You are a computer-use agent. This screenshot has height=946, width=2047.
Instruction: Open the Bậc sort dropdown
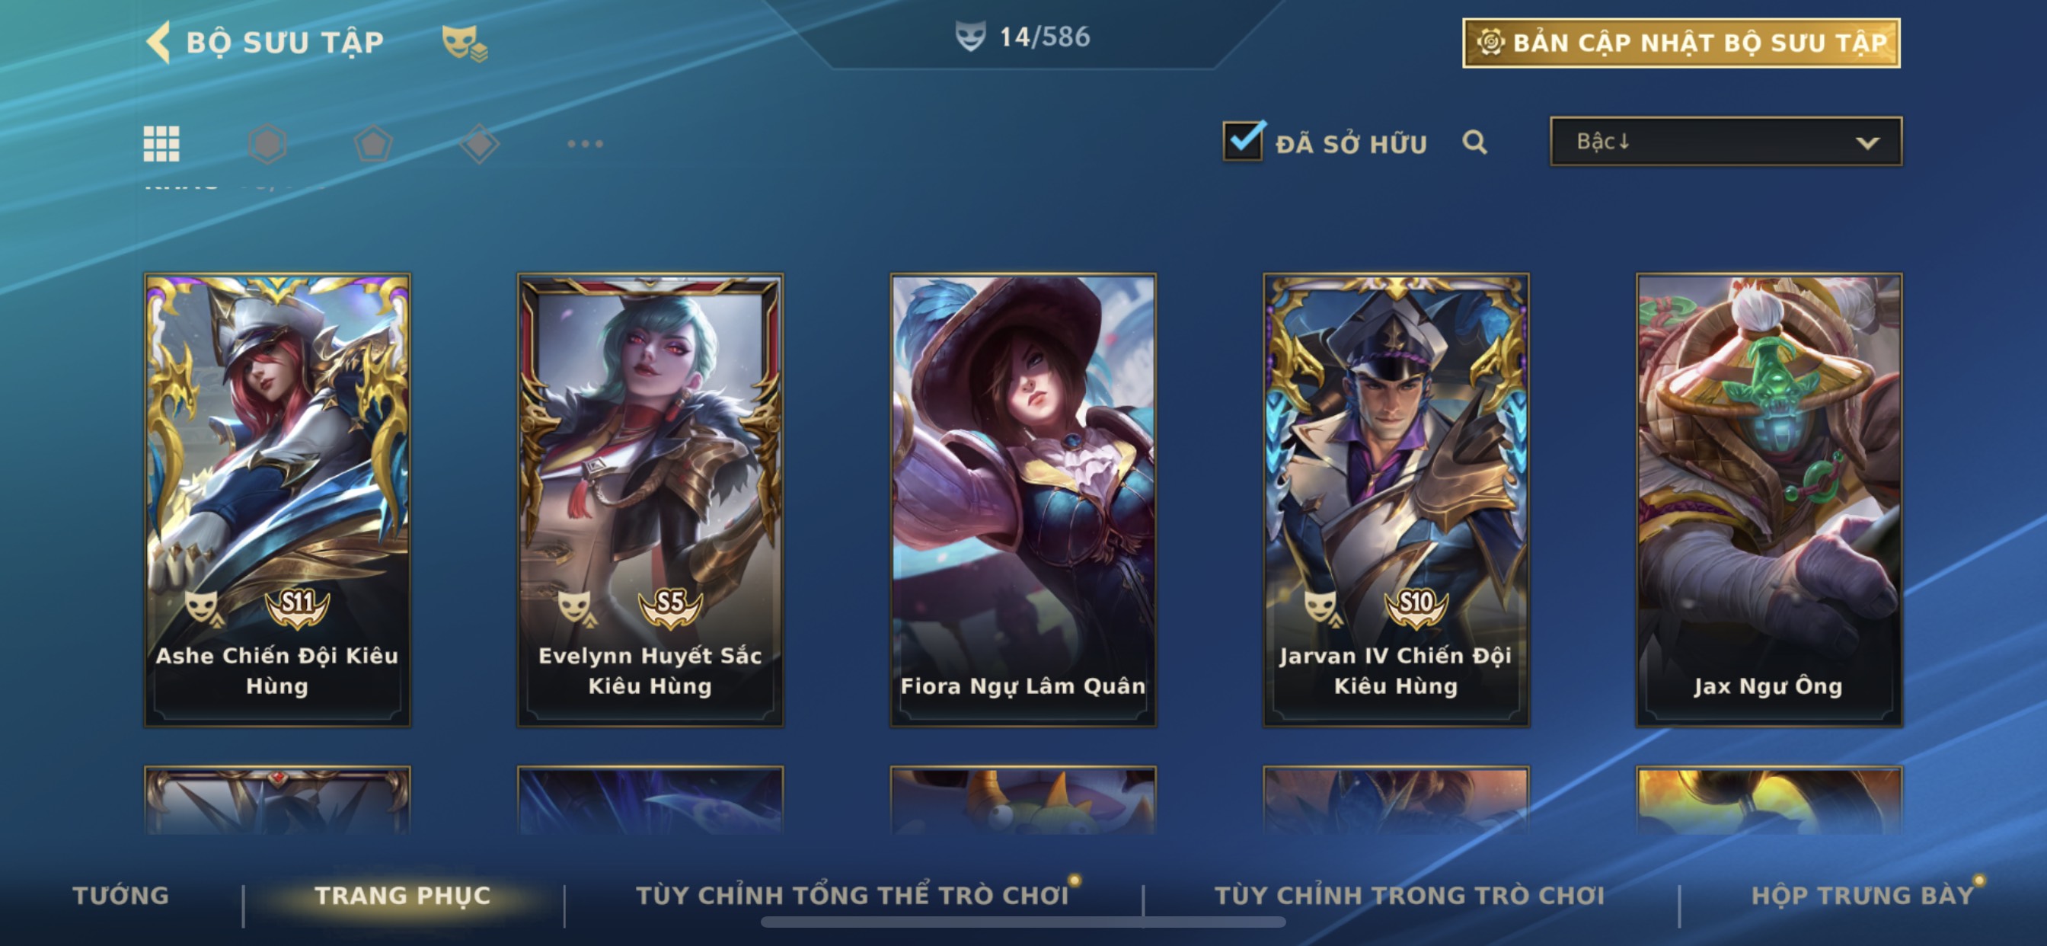point(1726,142)
